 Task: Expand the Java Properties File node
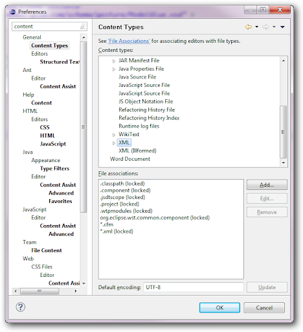coord(114,69)
